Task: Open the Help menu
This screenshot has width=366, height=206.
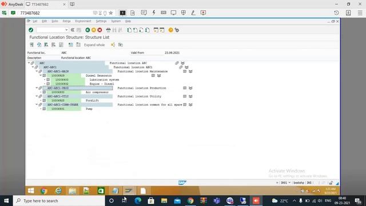Action: [x=128, y=21]
